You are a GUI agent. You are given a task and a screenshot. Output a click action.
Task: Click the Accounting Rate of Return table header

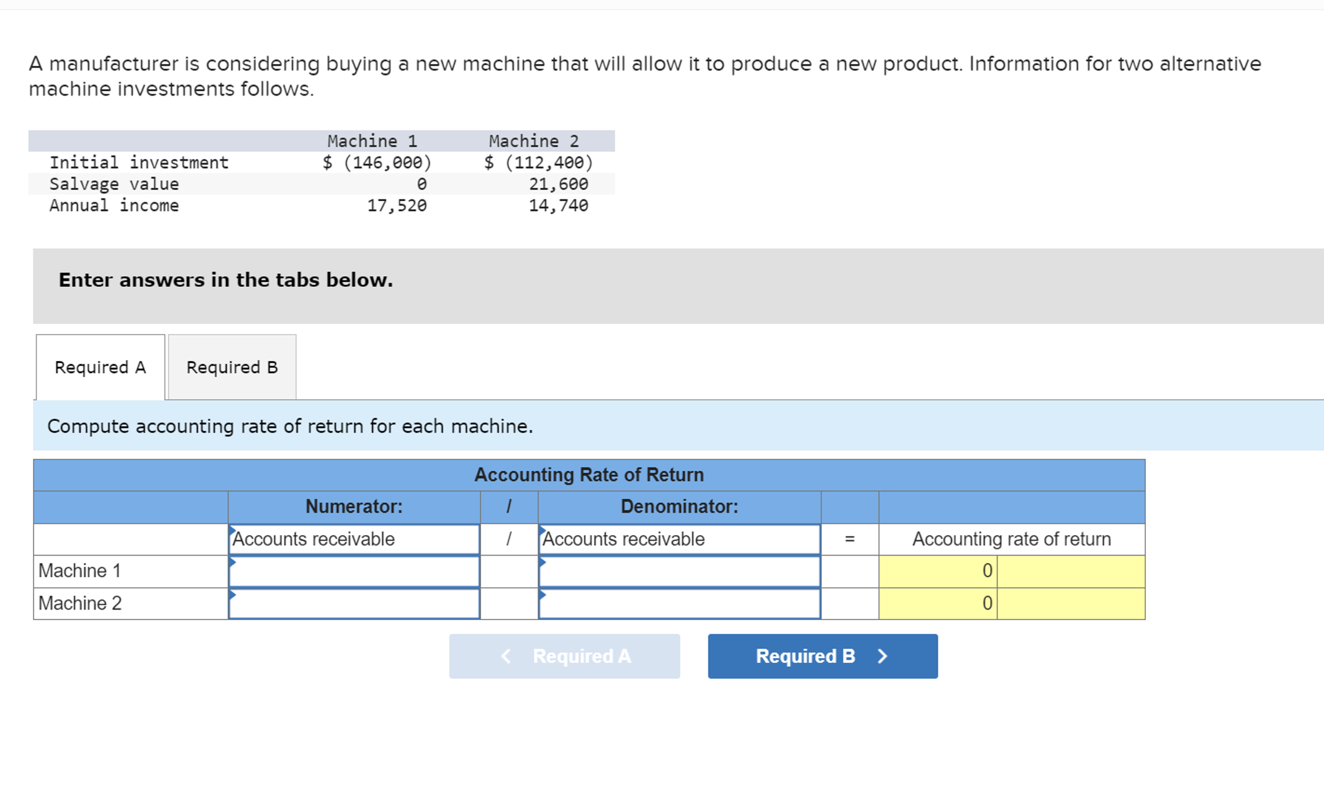click(588, 475)
